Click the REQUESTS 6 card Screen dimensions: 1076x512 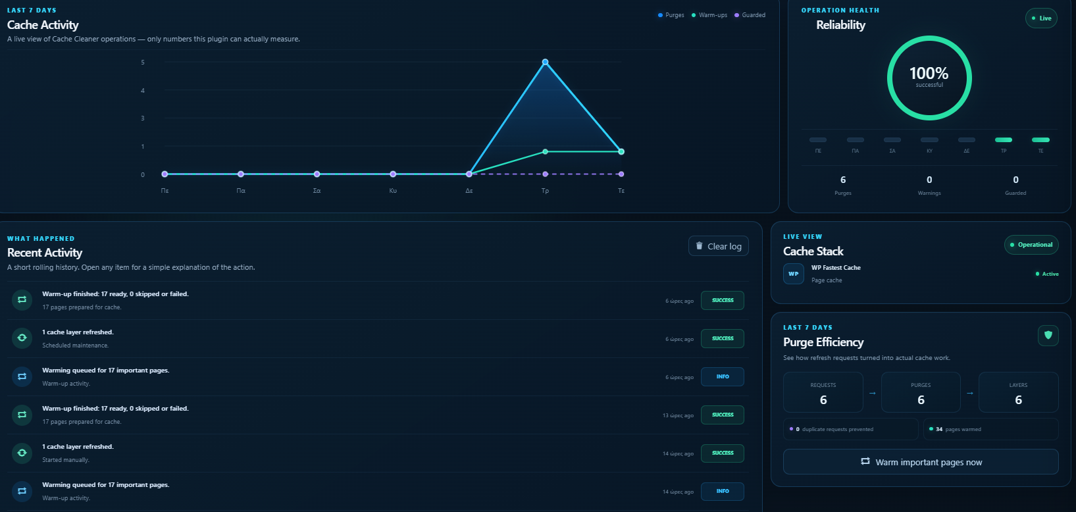[x=823, y=392]
